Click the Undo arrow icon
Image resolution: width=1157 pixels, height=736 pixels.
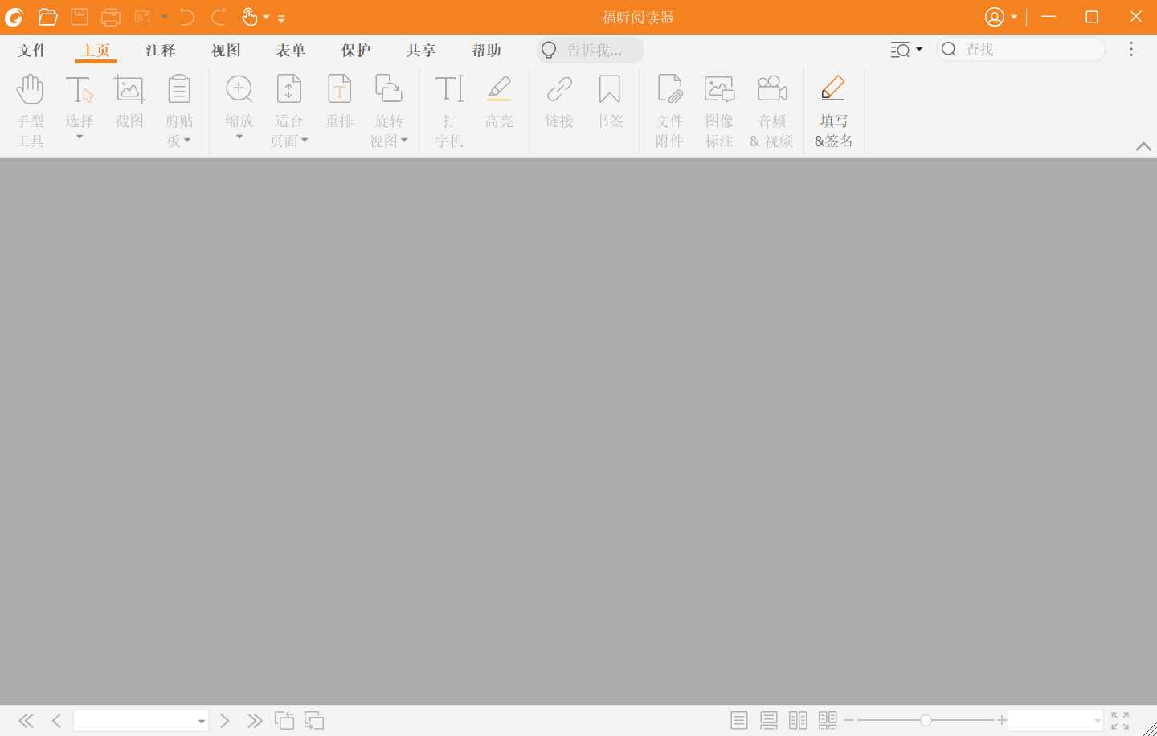point(187,17)
